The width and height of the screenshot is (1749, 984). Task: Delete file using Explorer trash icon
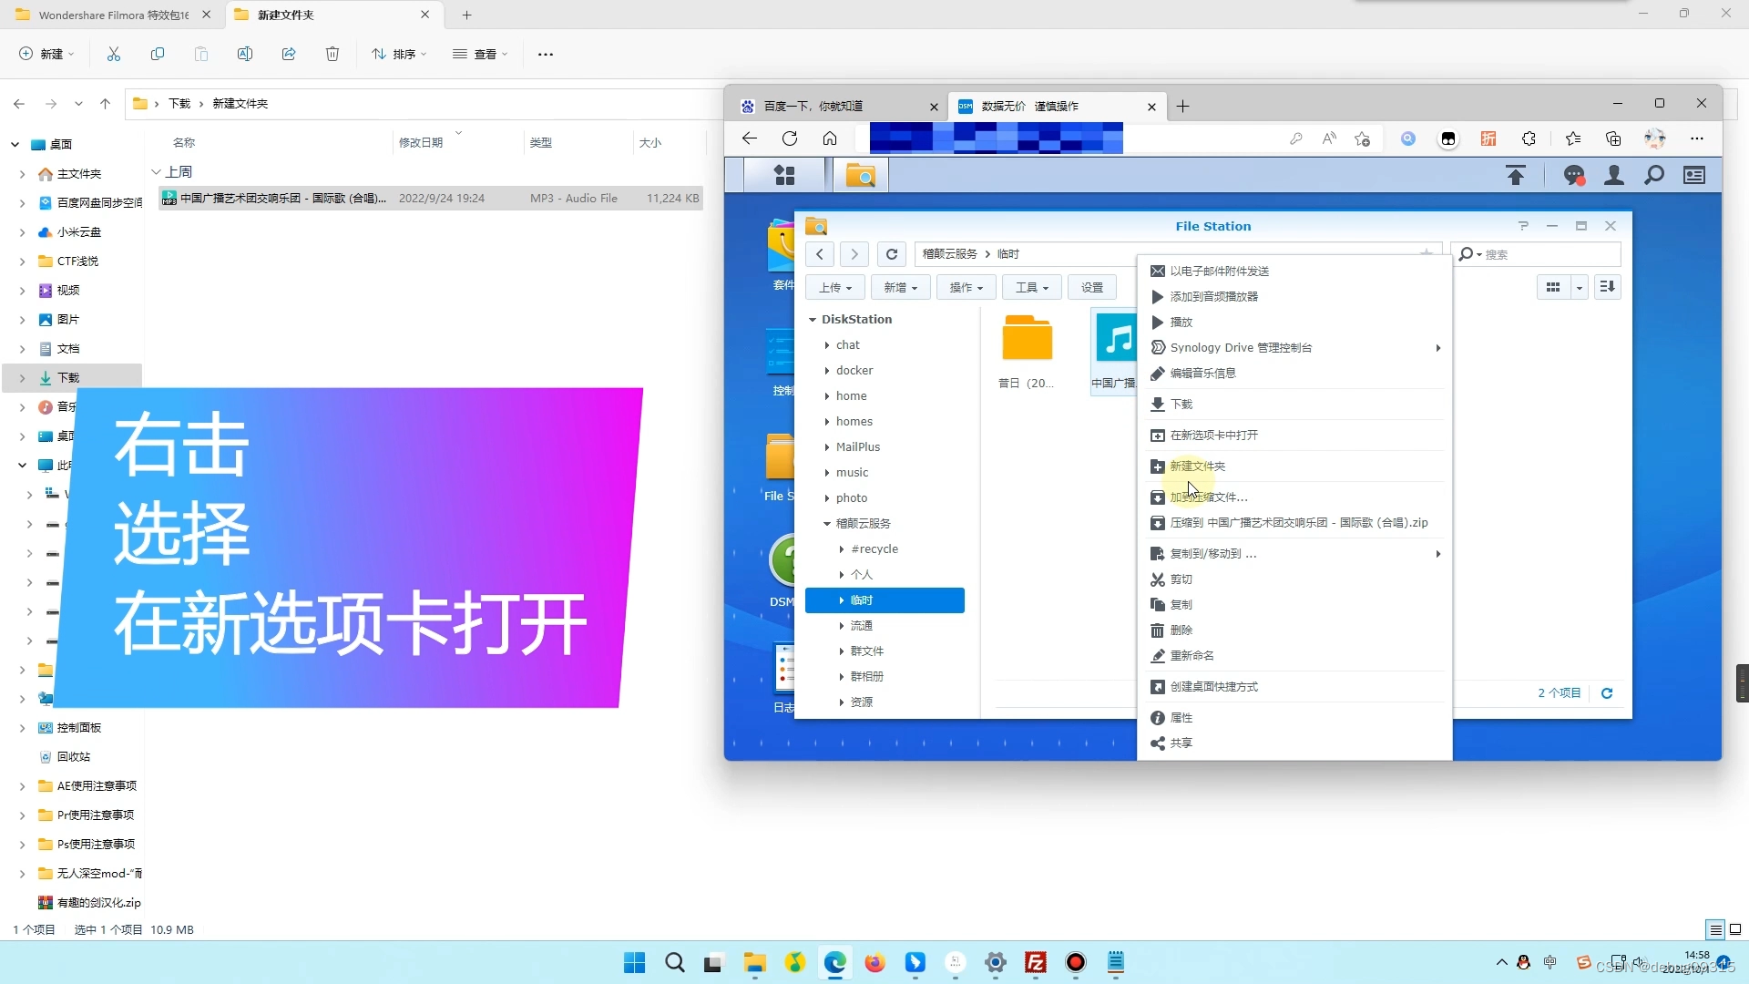(332, 55)
